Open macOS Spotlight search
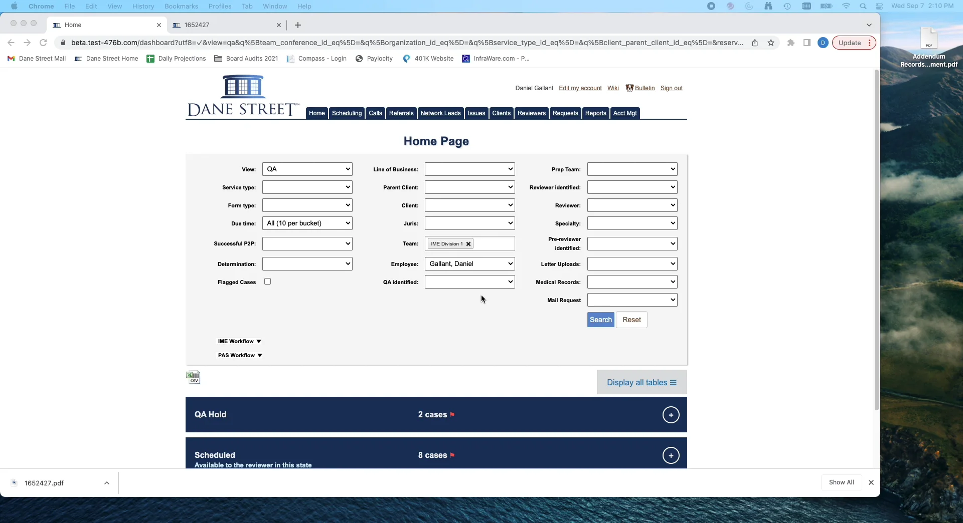 [x=863, y=6]
